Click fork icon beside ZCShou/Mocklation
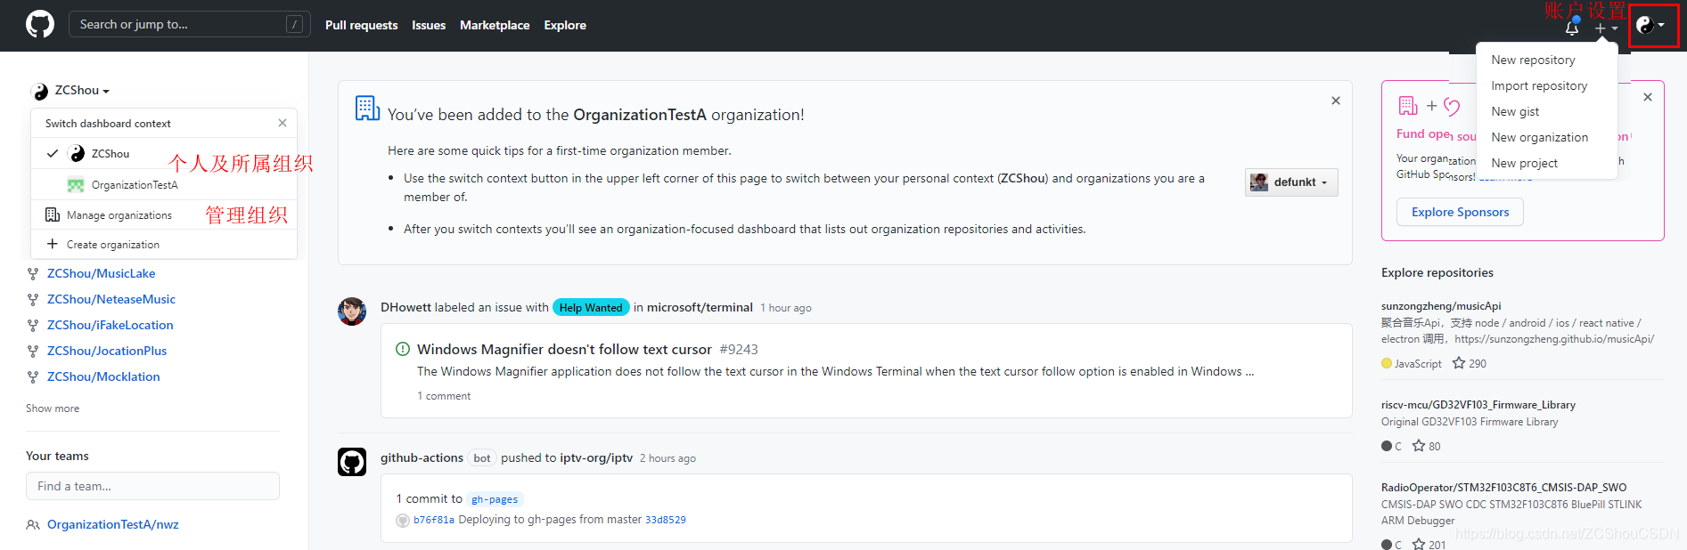The width and height of the screenshot is (1687, 550). (33, 377)
